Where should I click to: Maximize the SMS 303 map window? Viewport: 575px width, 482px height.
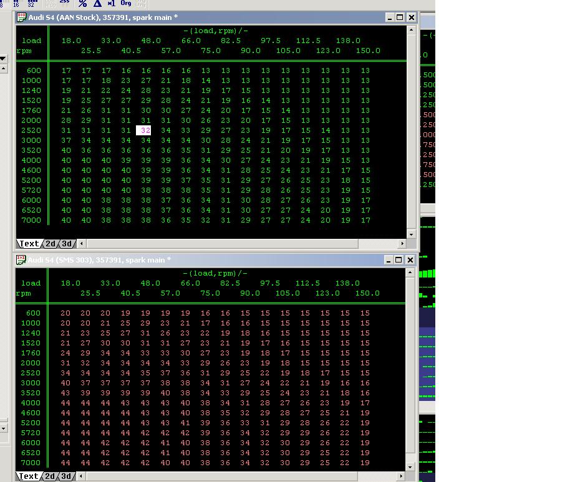pos(399,260)
